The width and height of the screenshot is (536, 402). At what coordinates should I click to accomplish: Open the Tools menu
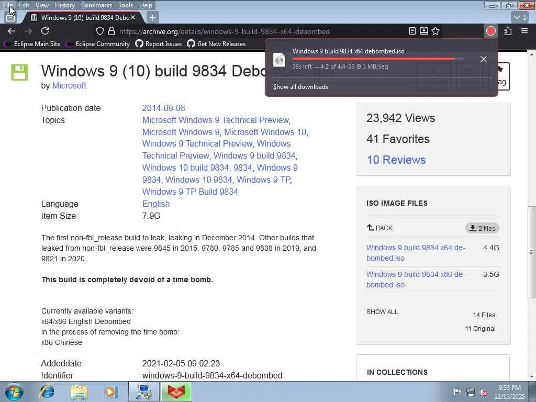click(x=126, y=5)
